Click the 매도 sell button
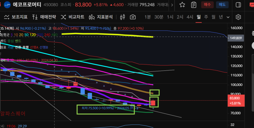 coord(222,5)
